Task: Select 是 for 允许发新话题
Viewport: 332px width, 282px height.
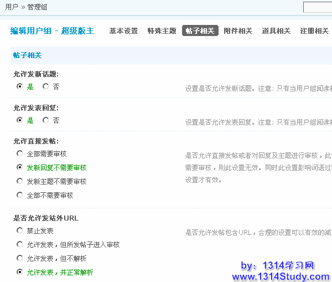Action: pos(20,86)
